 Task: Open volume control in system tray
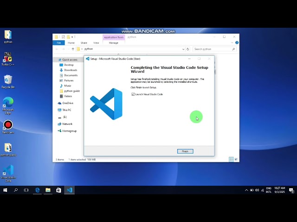click(257, 190)
